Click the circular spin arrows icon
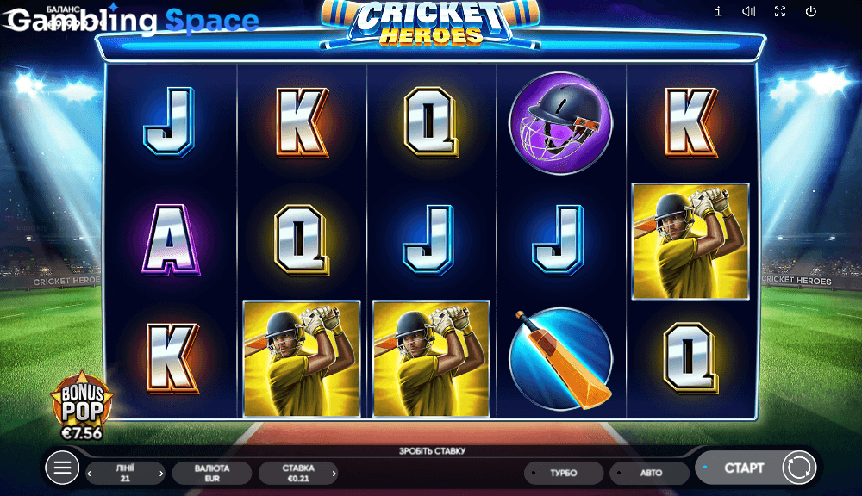Screen dimensions: 862x496 point(799,468)
